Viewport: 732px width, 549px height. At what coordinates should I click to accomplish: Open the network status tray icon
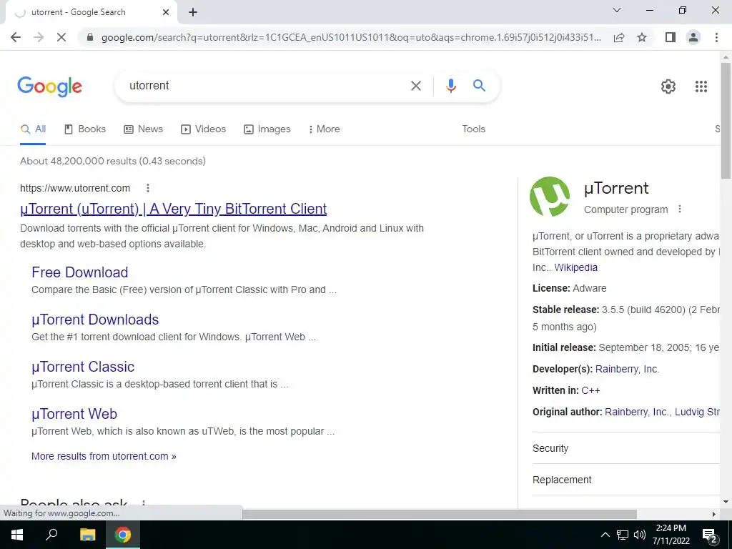(623, 535)
